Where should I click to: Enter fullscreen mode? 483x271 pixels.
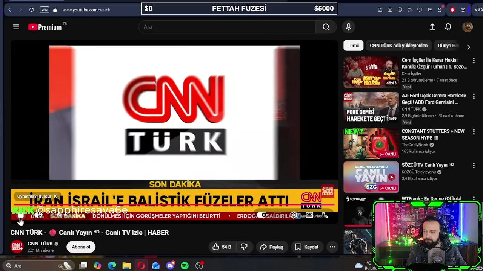click(x=325, y=215)
